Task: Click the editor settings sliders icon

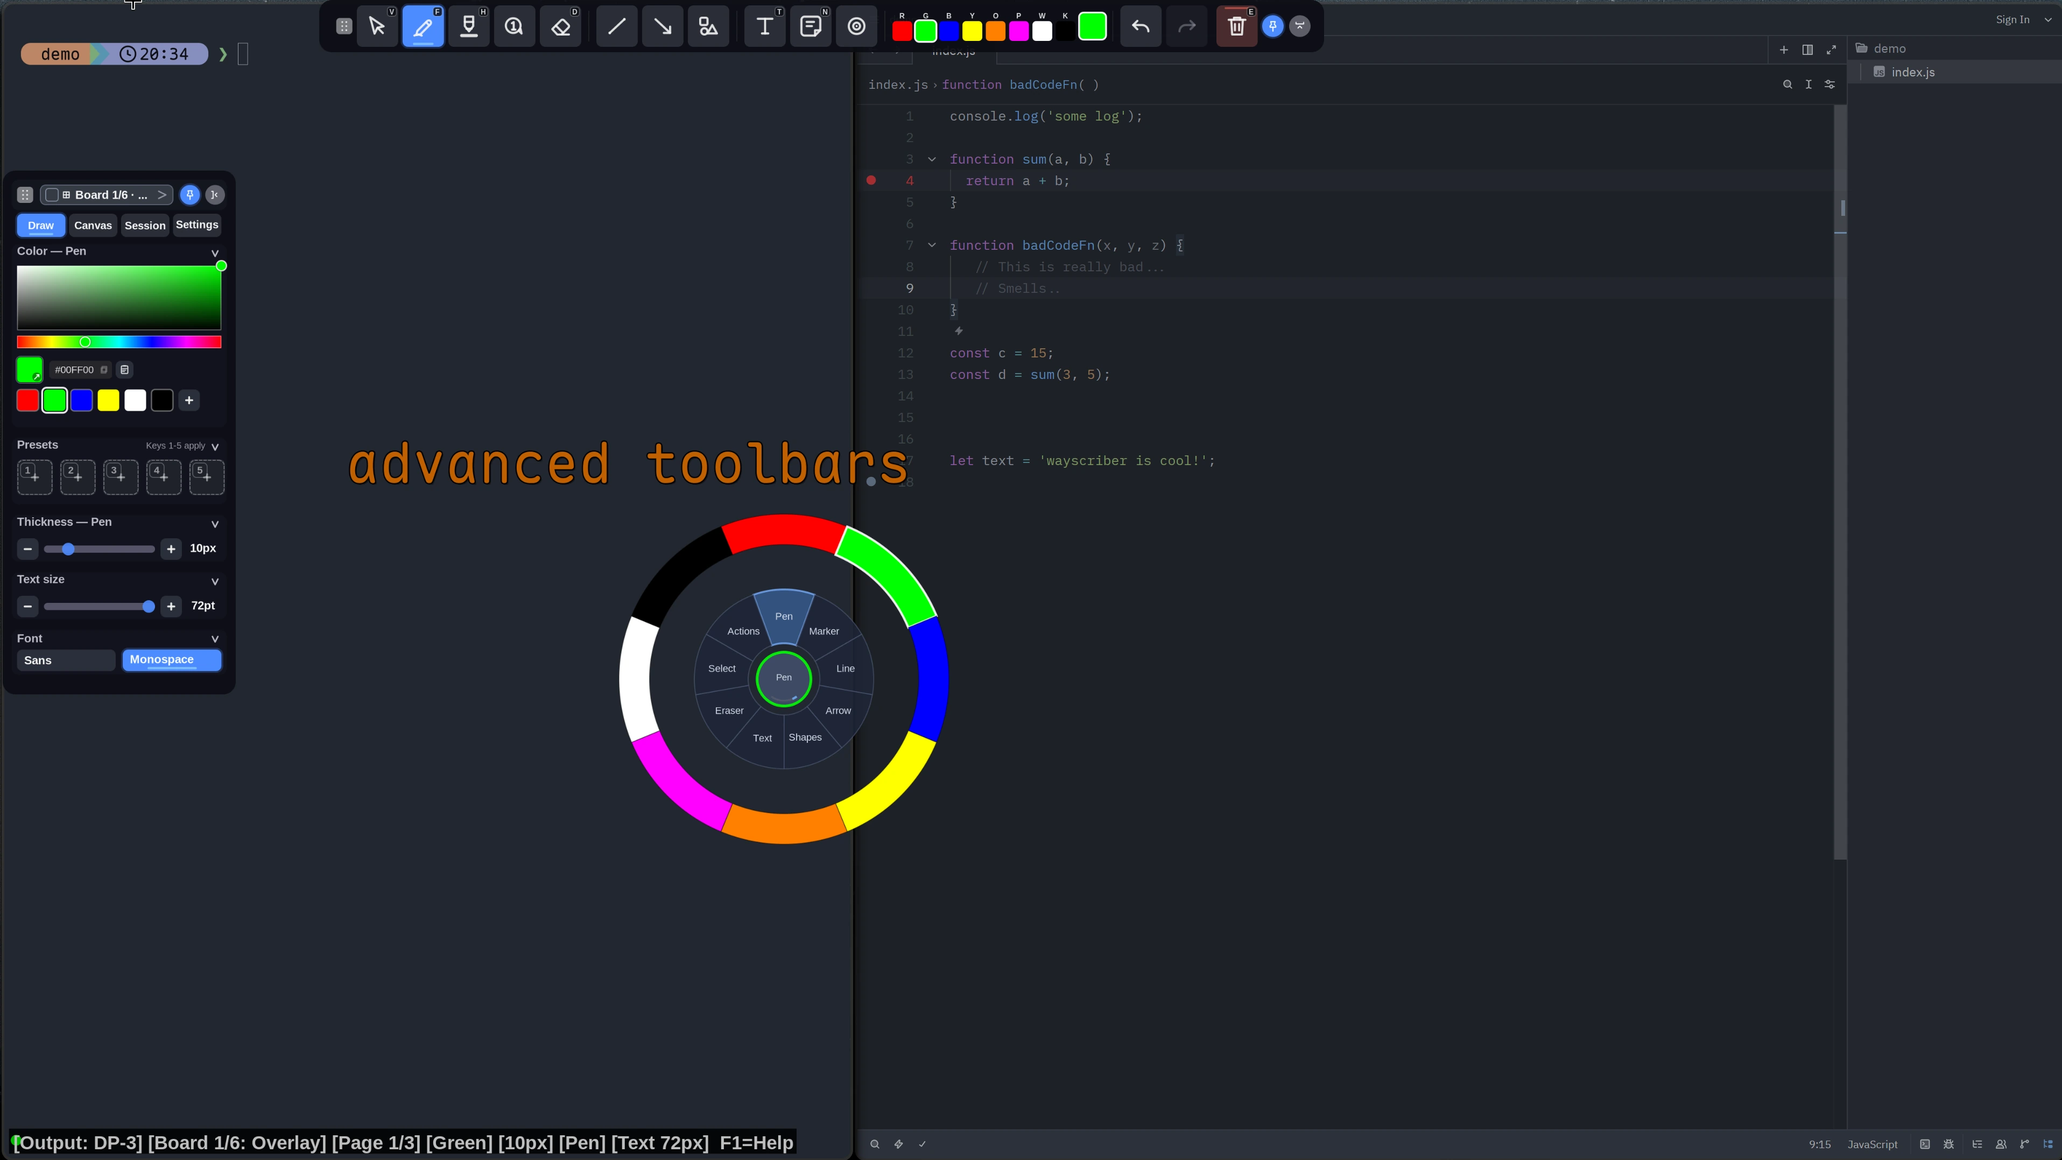Action: (1830, 84)
